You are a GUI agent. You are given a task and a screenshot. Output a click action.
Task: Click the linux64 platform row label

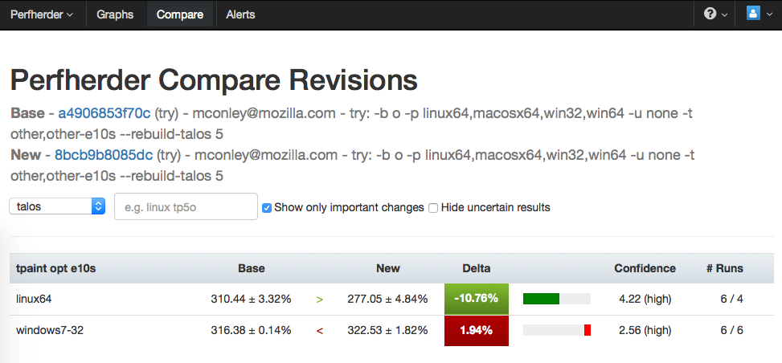[x=35, y=299]
